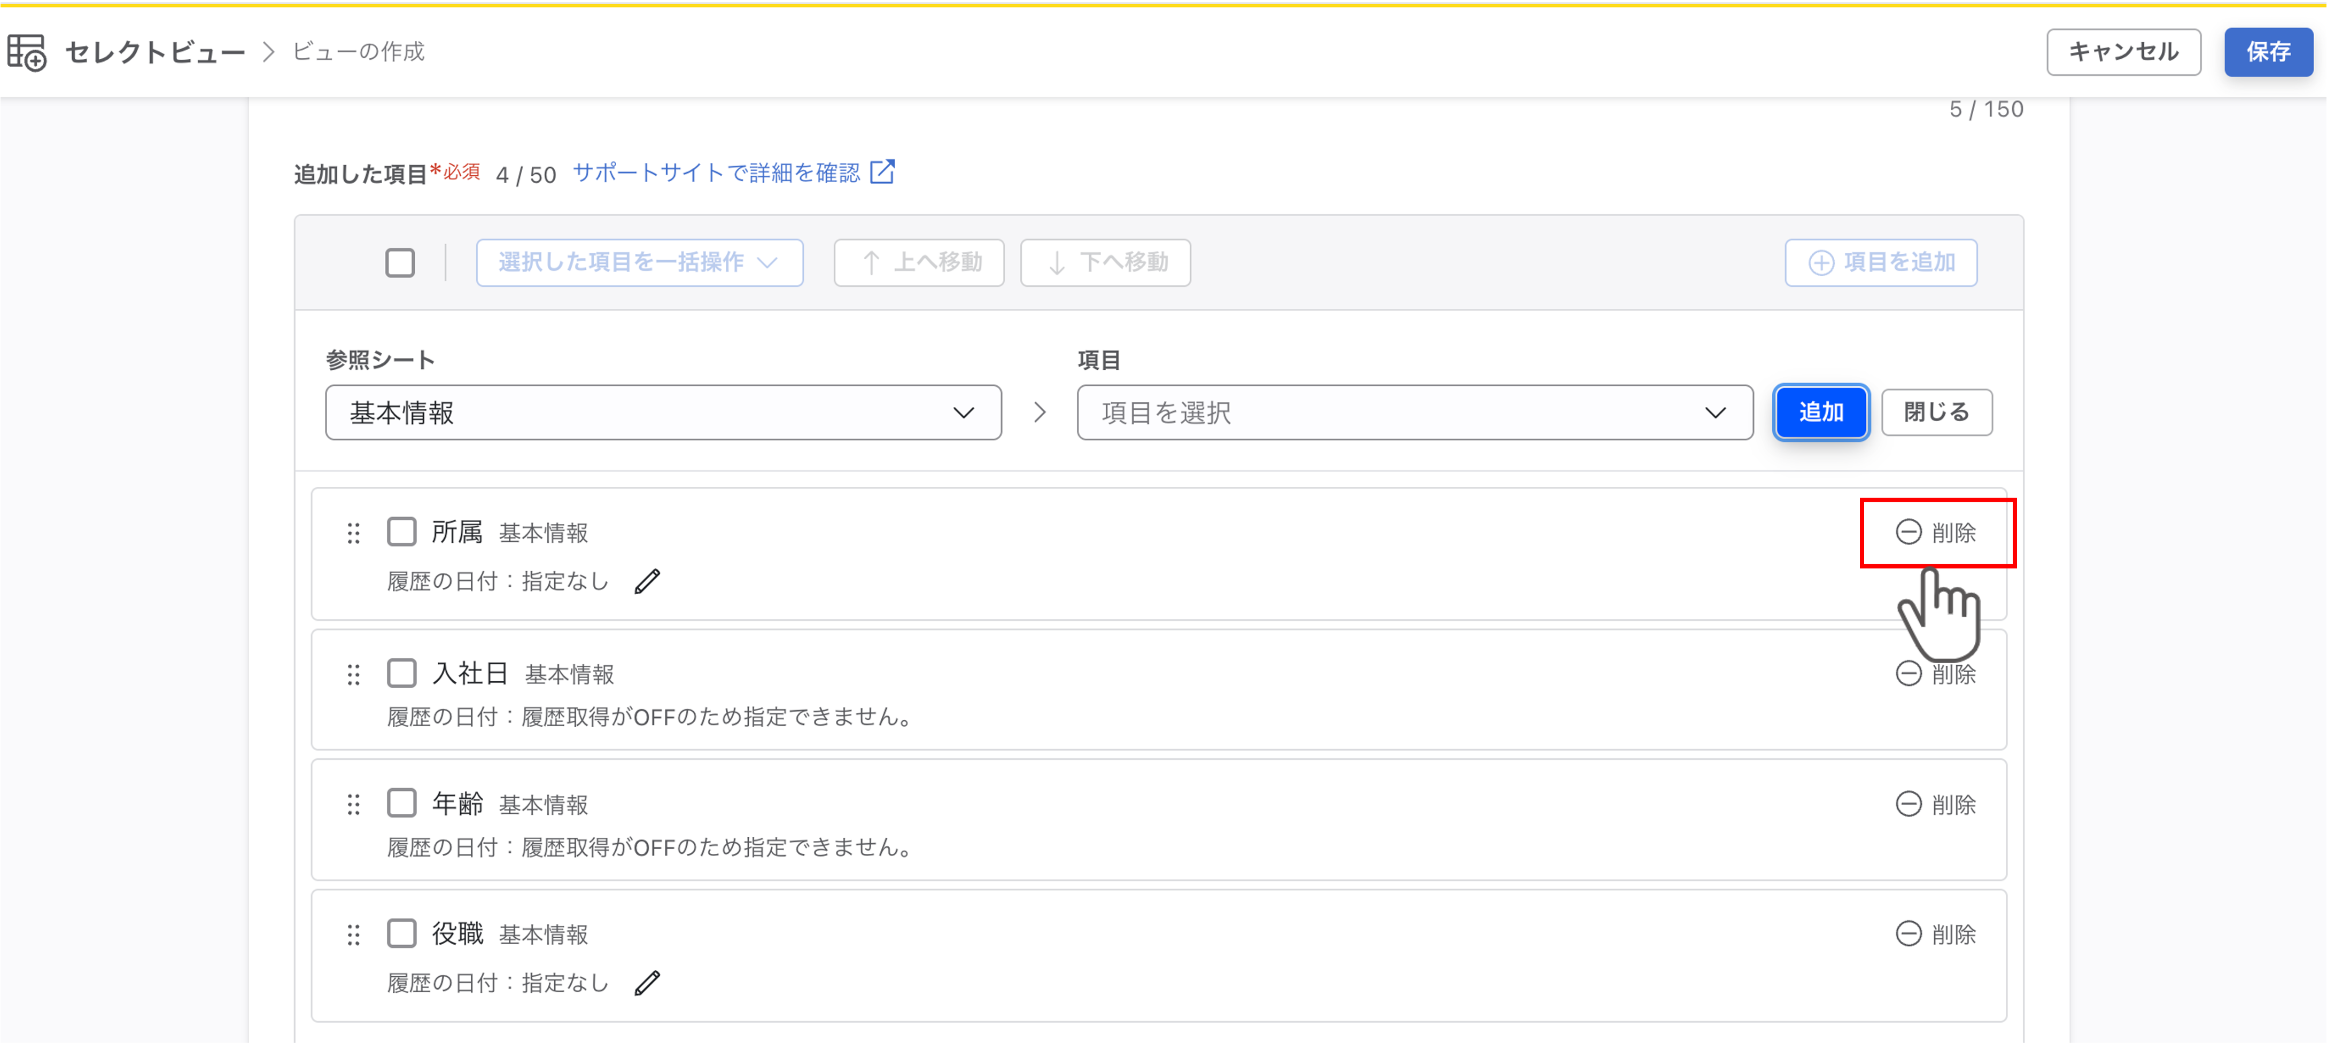
Task: Click the Select View table icon
Action: 27,52
